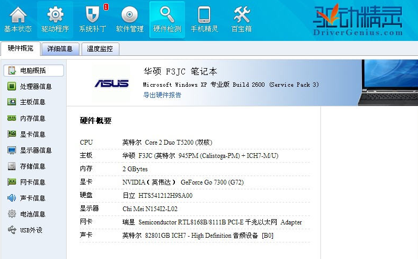This screenshot has height=259, width=418.
Task: Click the 存储信息 disk icon
Action: pos(12,166)
